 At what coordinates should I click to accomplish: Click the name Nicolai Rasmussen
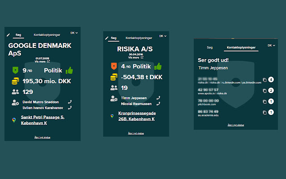[x=136, y=104]
